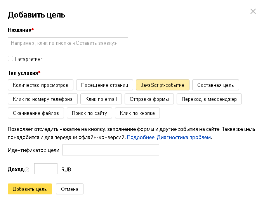Close the Добавить цель dialog
The height and width of the screenshot is (201, 264).
click(253, 11)
